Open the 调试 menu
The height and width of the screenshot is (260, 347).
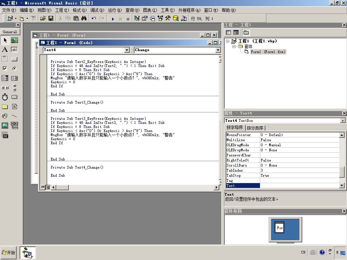(x=97, y=10)
